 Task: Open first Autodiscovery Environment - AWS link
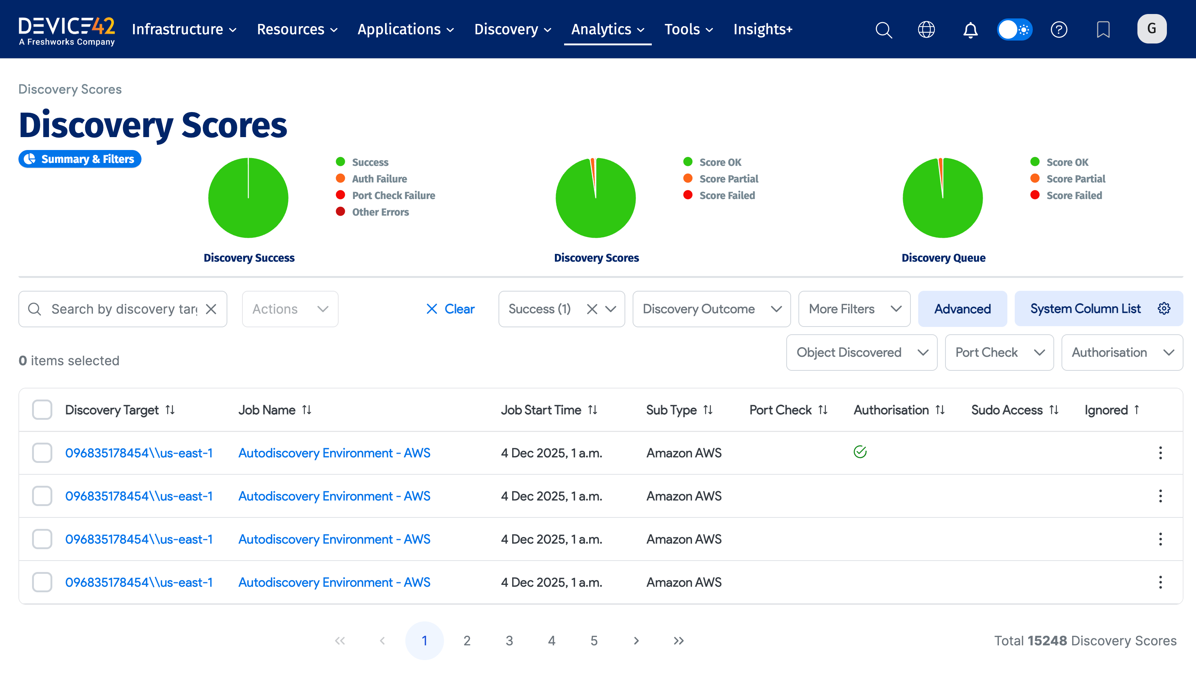(x=334, y=453)
